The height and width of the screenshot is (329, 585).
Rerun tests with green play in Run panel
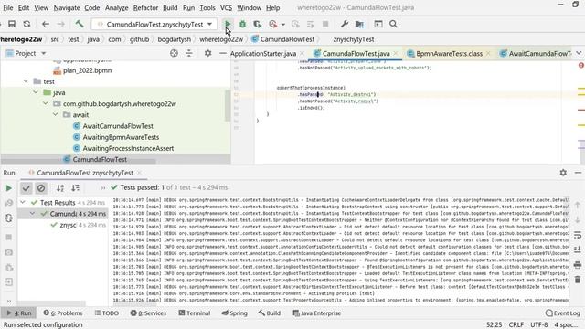click(8, 188)
